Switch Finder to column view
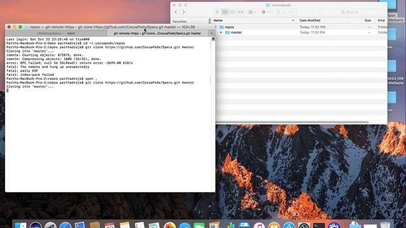Viewport: 406px width, 228px height. tap(233, 12)
